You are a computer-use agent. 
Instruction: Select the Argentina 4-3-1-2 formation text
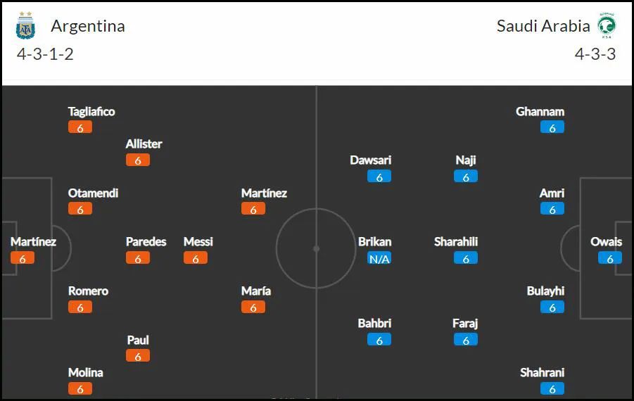(x=45, y=54)
